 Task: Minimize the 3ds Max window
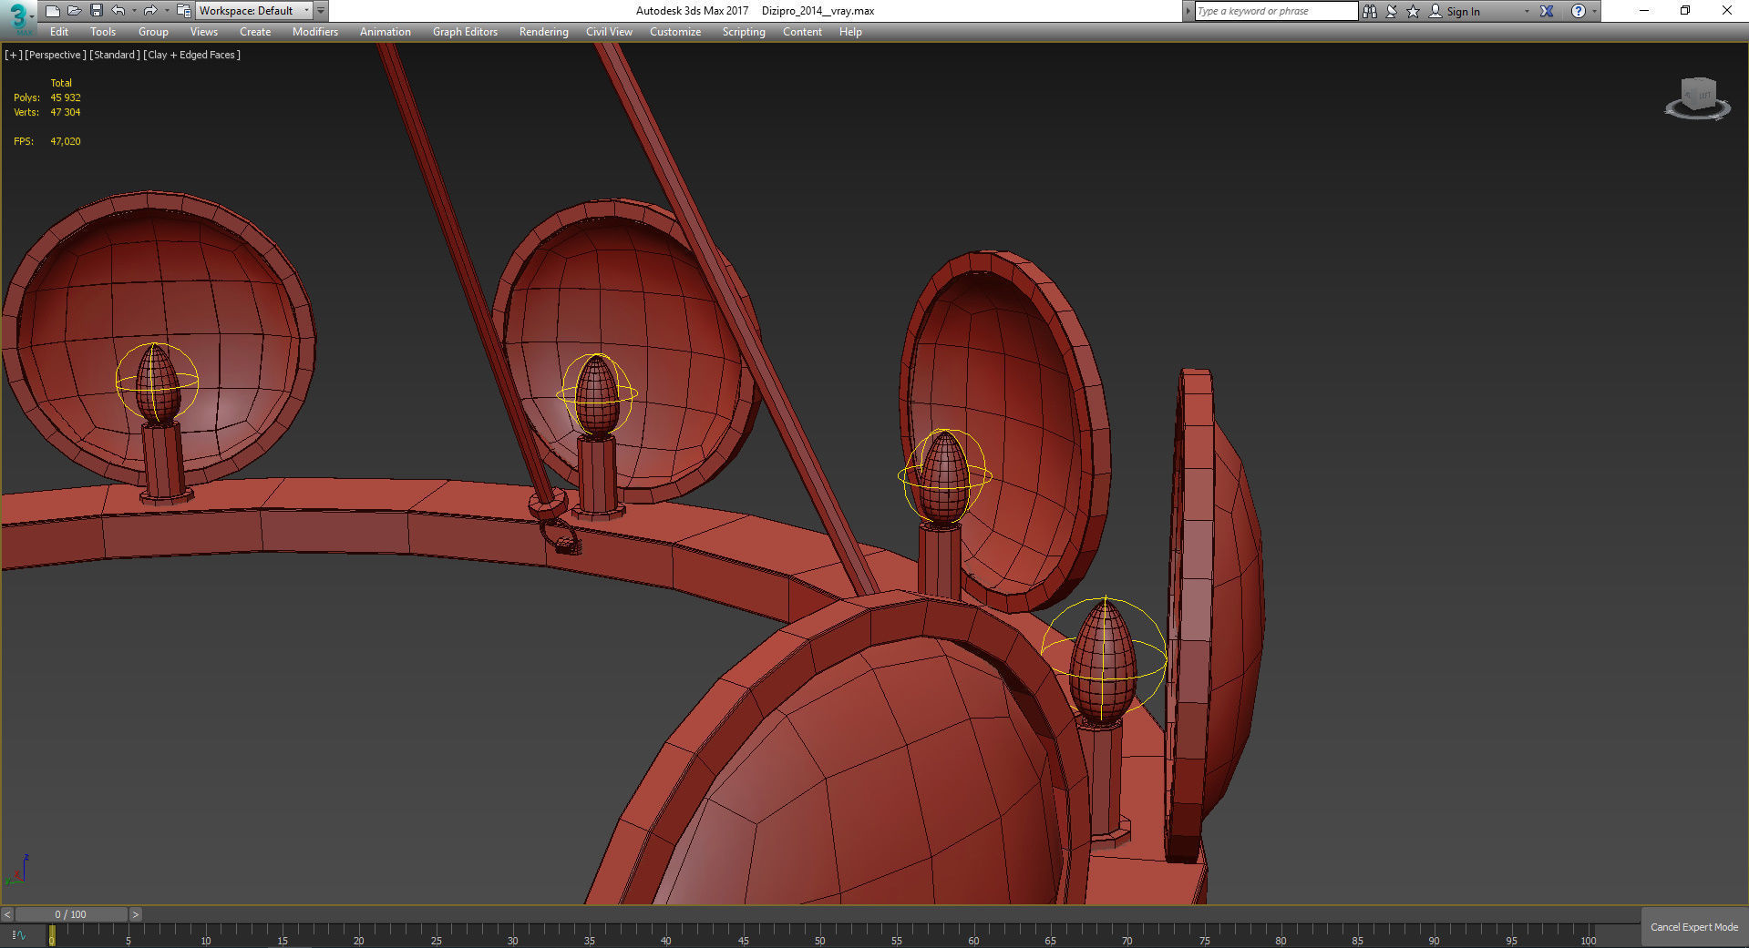tap(1644, 11)
